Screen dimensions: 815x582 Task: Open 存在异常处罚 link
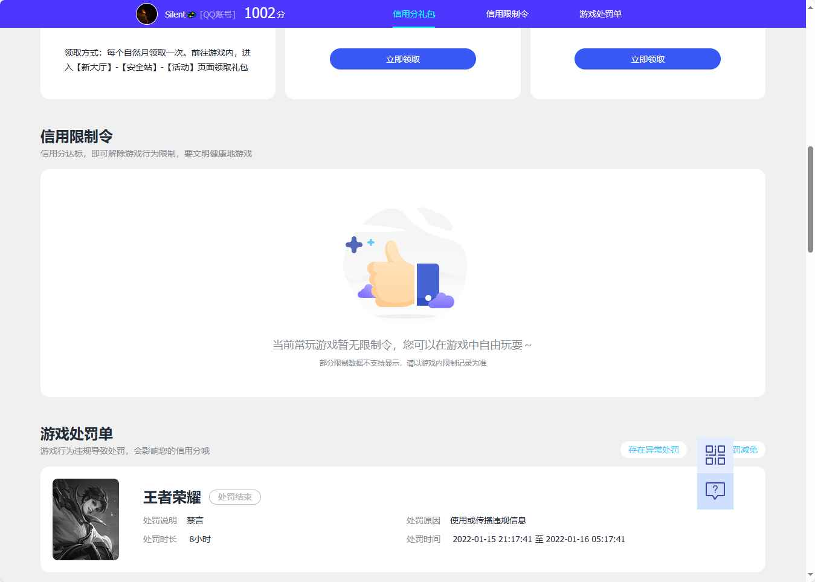point(654,450)
